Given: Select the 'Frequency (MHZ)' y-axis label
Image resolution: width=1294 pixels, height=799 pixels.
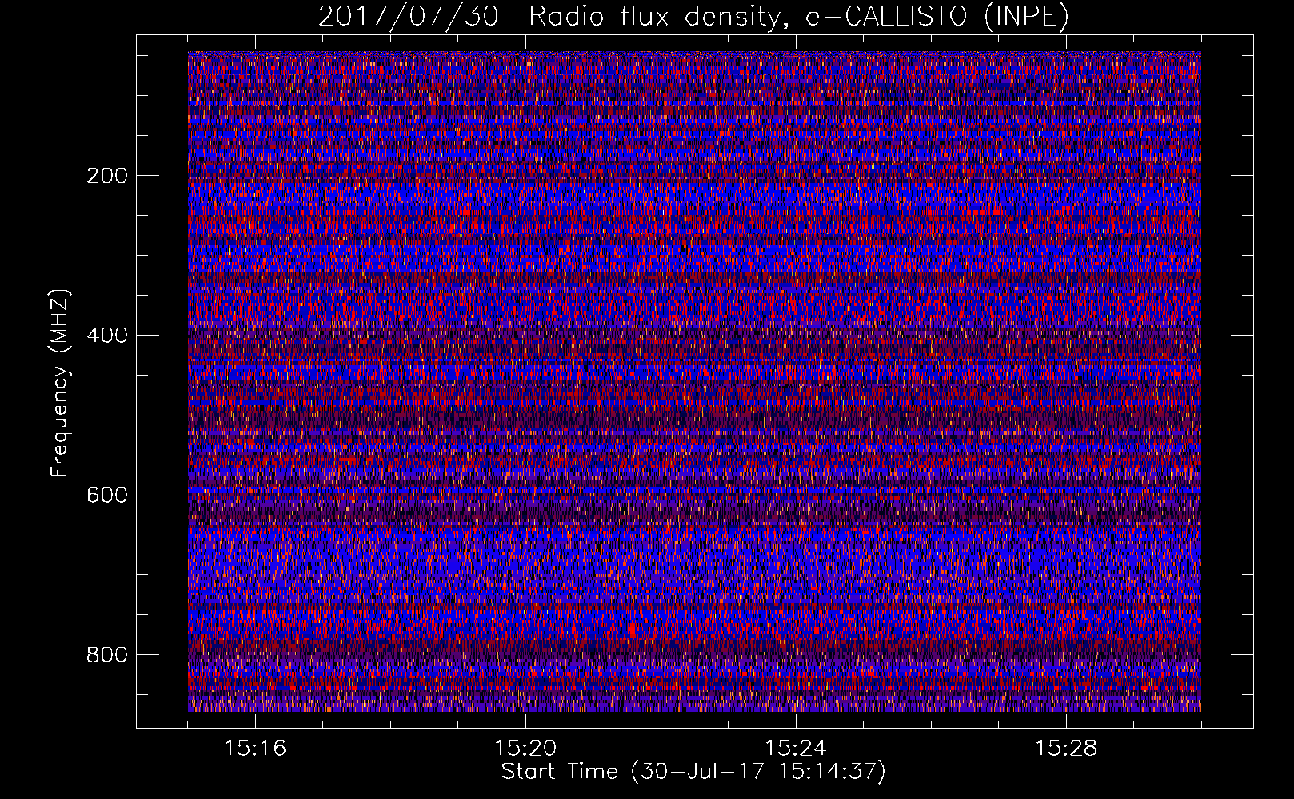Looking at the screenshot, I should click(60, 383).
